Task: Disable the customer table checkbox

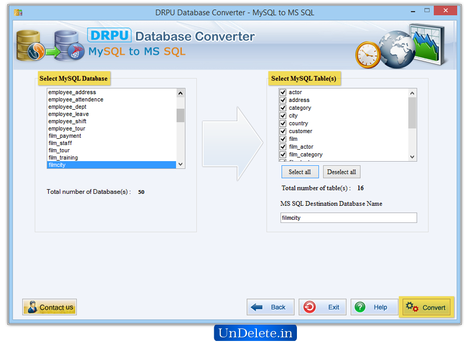Action: click(x=283, y=131)
